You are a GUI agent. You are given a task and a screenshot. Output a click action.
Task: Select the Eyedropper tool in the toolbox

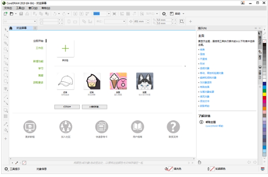click(x=6, y=124)
